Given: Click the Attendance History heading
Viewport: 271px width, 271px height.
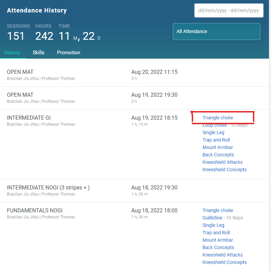Looking at the screenshot, I should click(x=37, y=10).
